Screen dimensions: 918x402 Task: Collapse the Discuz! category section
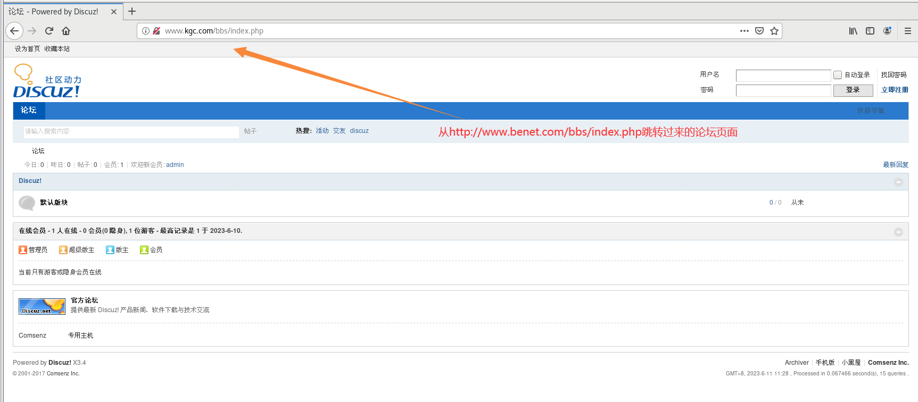[x=899, y=182]
